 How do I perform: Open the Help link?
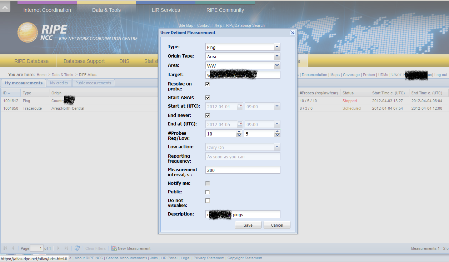coord(218,26)
